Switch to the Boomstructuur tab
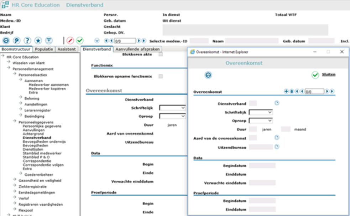This screenshot has width=350, height=216. click(16, 49)
